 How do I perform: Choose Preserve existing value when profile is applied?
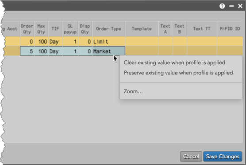(178, 73)
